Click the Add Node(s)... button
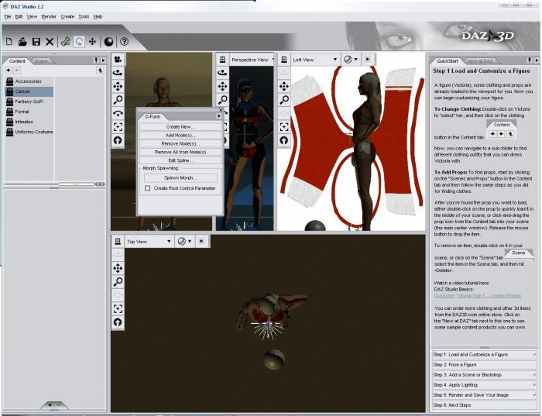 180,136
